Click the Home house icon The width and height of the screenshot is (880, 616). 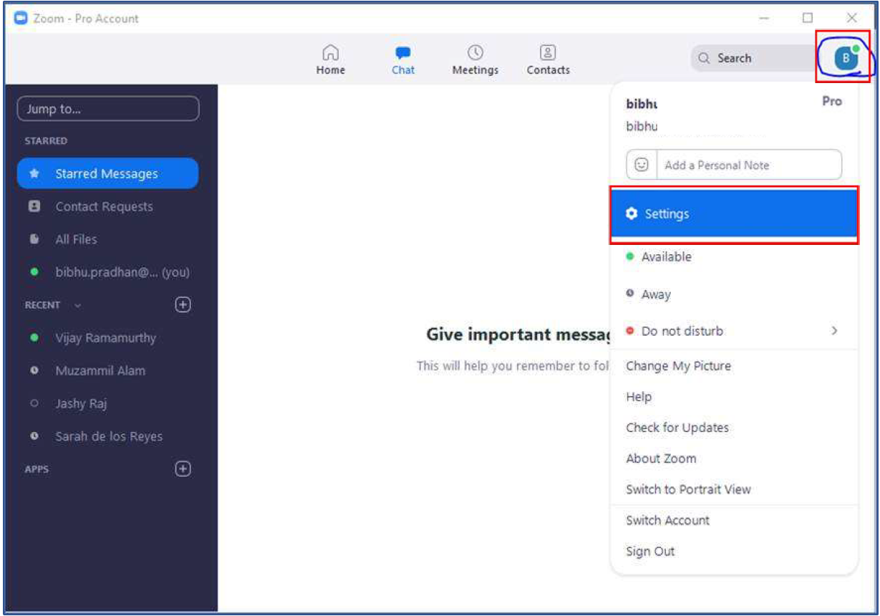(330, 53)
